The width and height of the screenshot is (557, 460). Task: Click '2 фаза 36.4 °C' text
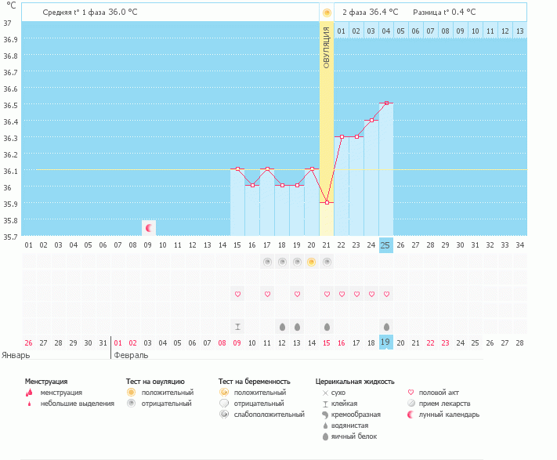(370, 13)
